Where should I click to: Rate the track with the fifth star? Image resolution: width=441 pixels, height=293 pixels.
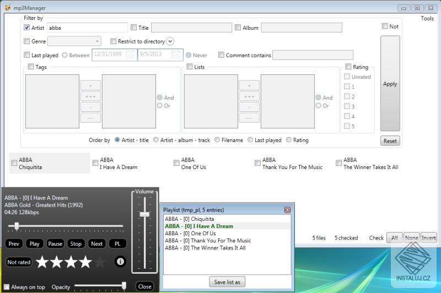100,262
